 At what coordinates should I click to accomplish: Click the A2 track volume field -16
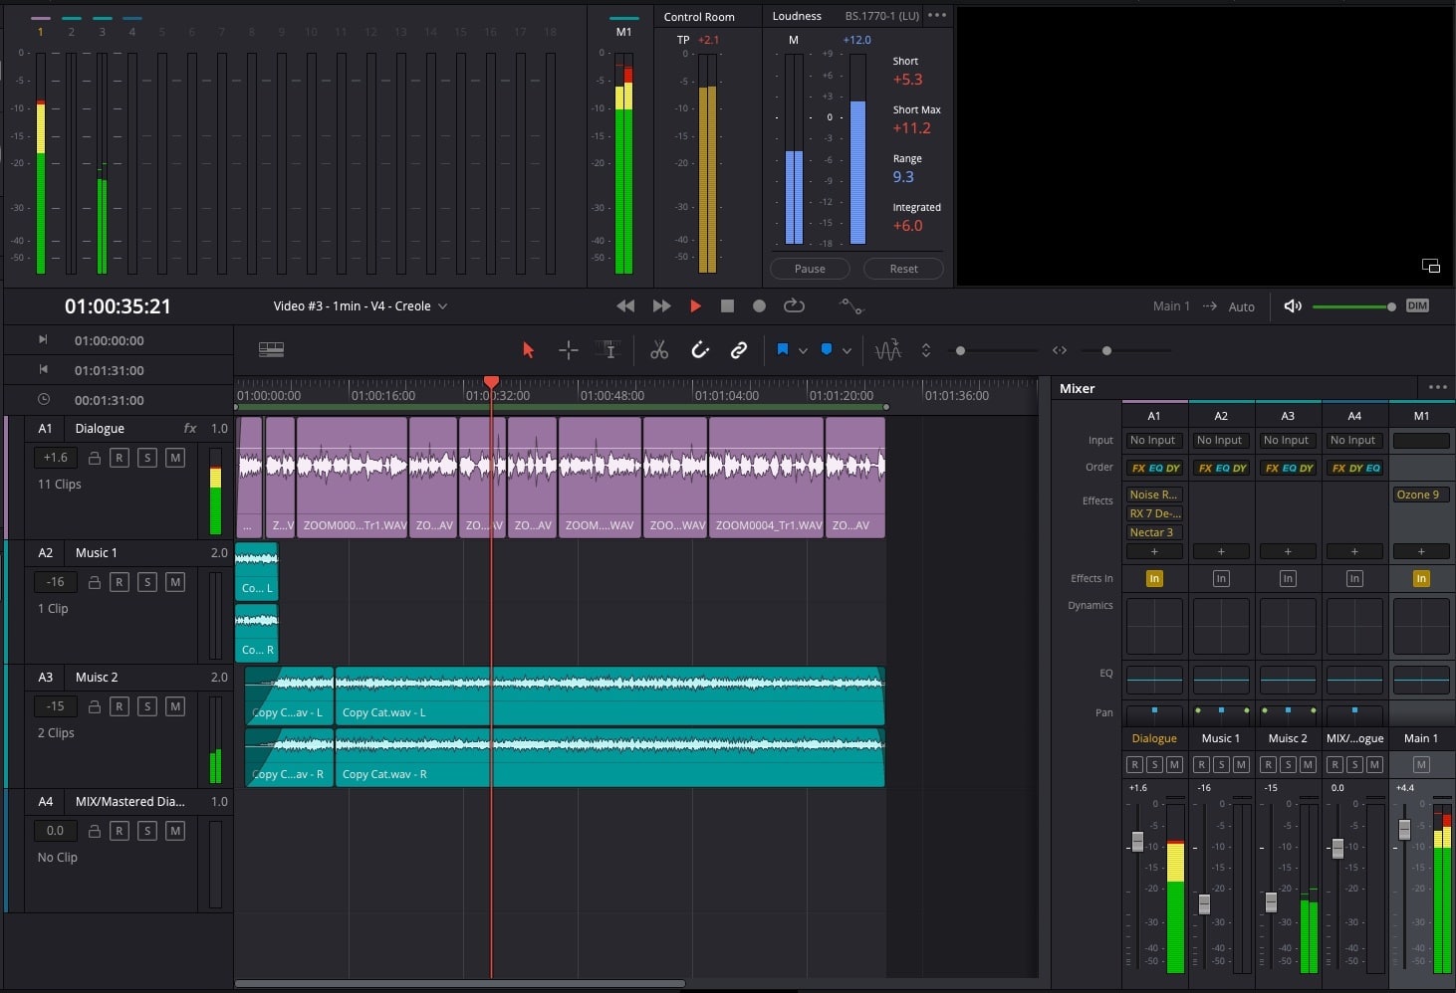pyautogui.click(x=56, y=582)
